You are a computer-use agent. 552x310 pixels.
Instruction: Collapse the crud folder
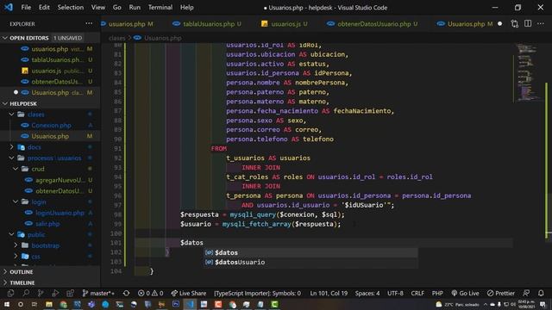pyautogui.click(x=16, y=169)
